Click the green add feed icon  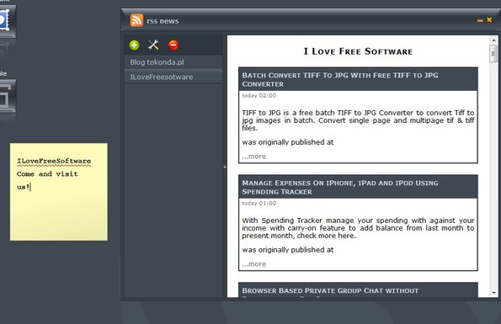[135, 45]
